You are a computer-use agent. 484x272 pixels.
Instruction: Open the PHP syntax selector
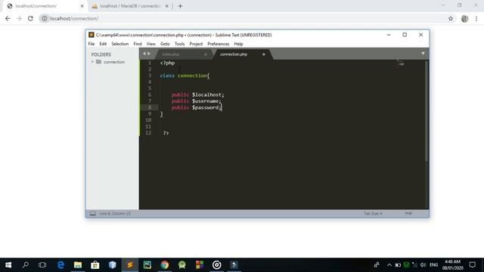[408, 213]
